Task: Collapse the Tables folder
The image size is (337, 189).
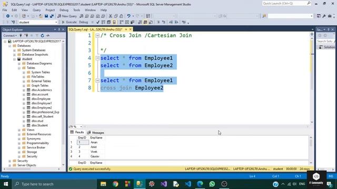Action: pos(19,68)
